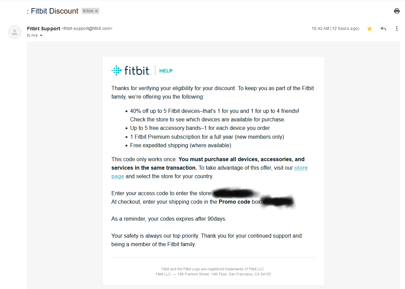Click the blacked-out shipping promo code
405x289 pixels.
pyautogui.click(x=277, y=202)
